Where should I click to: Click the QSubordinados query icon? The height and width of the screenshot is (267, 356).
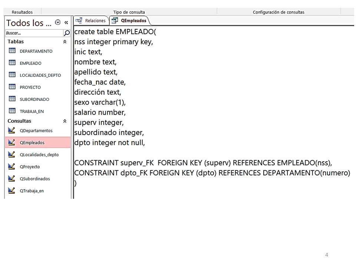[11, 178]
